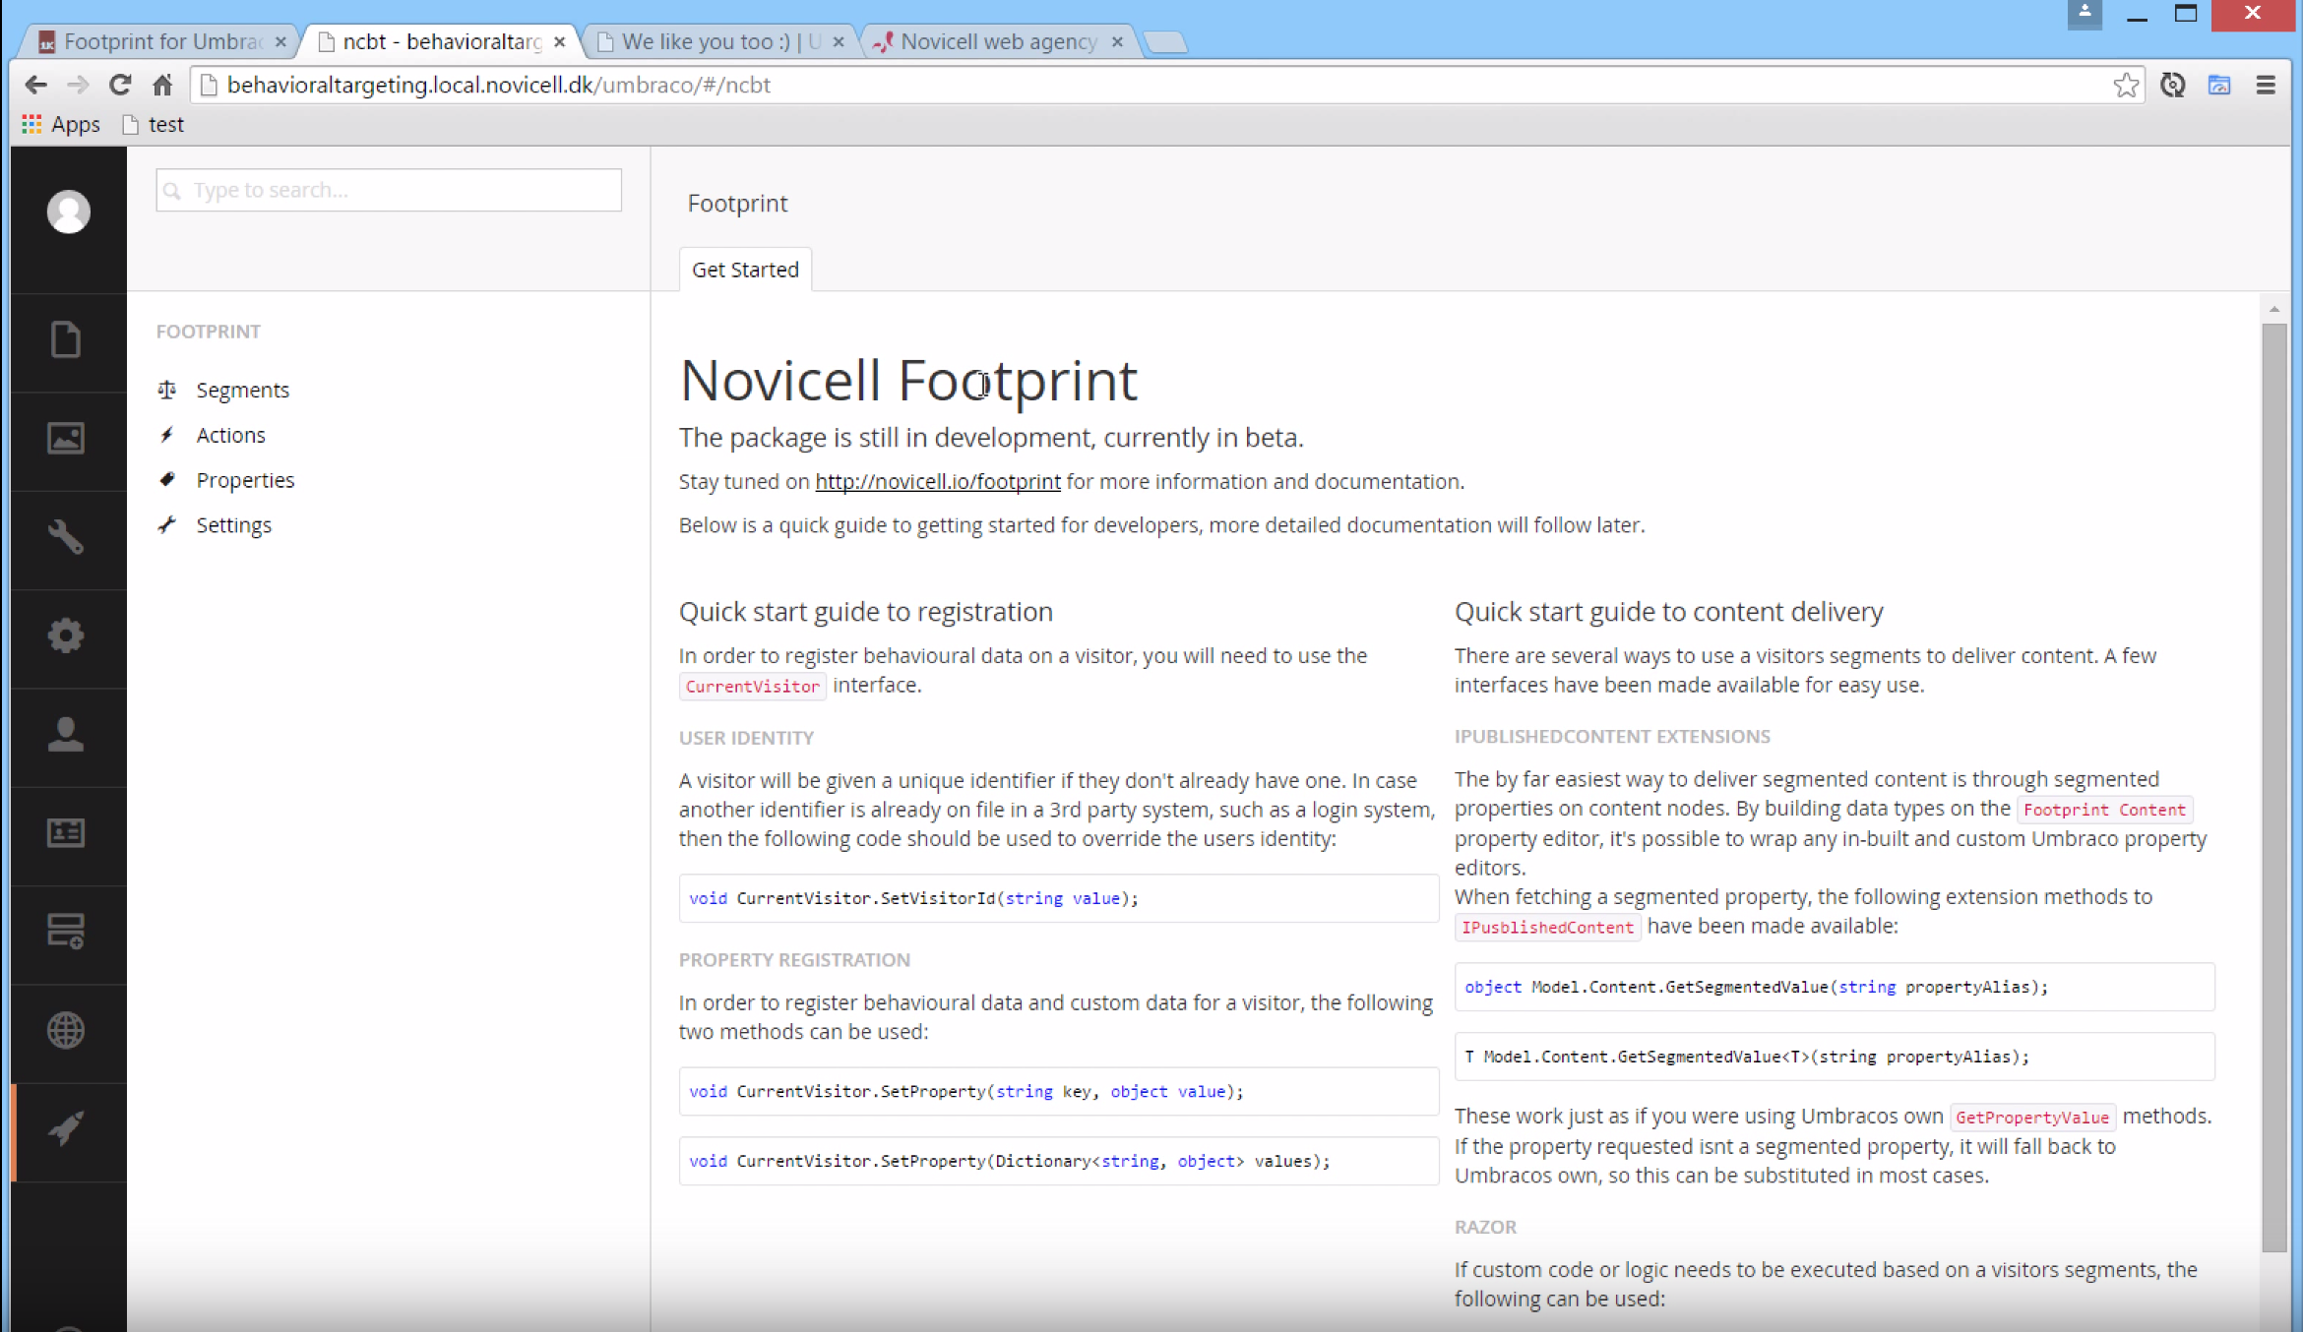Click the CurrentVisitor code label
Screen dimensions: 2303x1332
point(752,687)
